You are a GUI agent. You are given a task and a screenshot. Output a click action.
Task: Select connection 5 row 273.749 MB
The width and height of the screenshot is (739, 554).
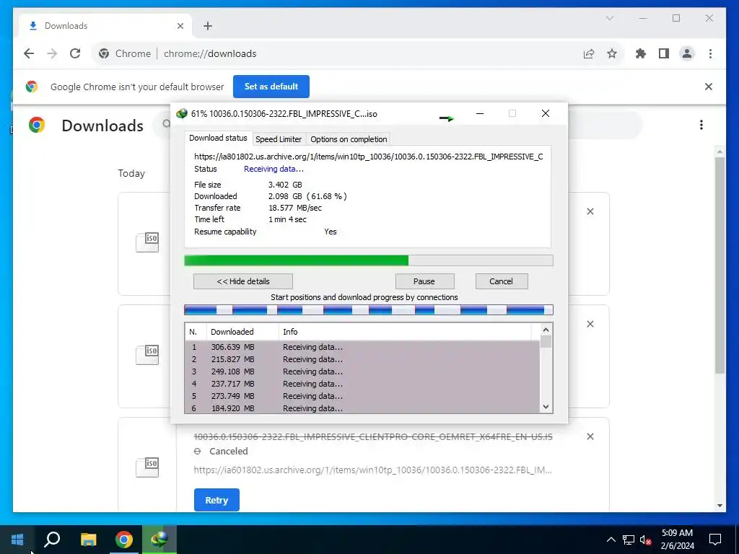(362, 396)
